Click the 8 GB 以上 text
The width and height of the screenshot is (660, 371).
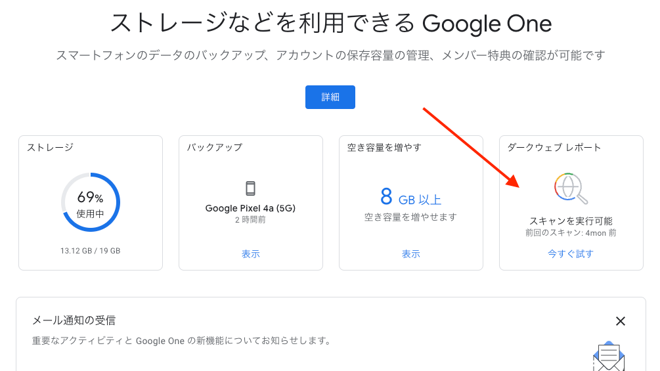pyautogui.click(x=411, y=197)
